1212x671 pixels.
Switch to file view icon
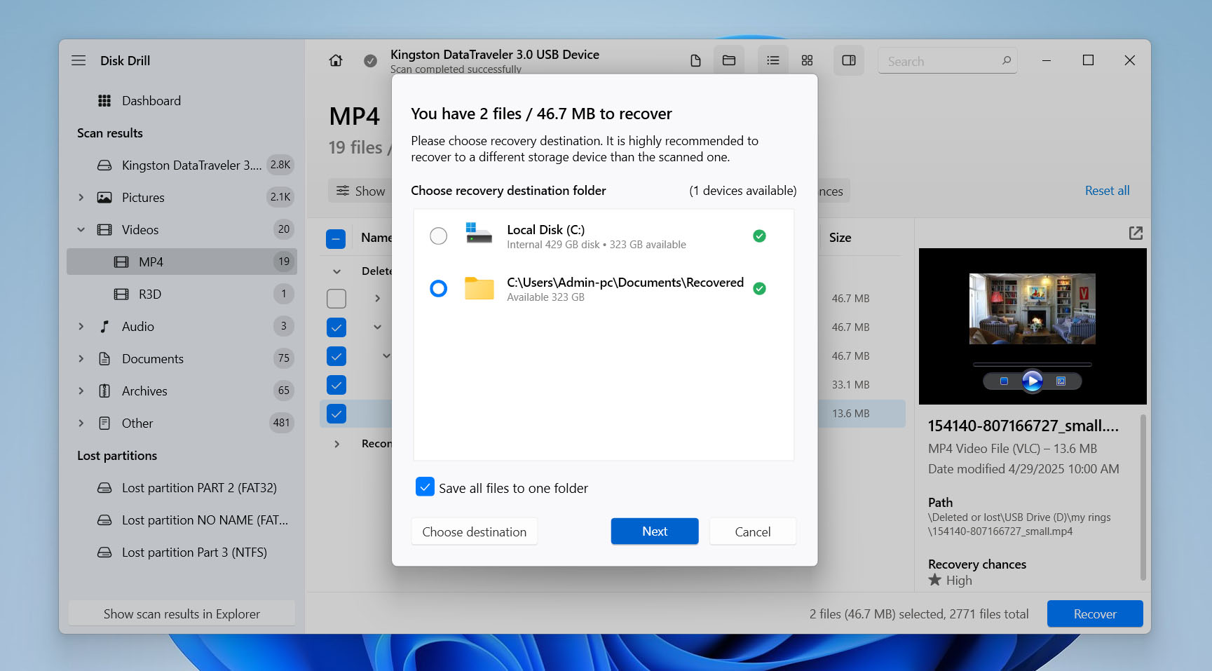695,60
